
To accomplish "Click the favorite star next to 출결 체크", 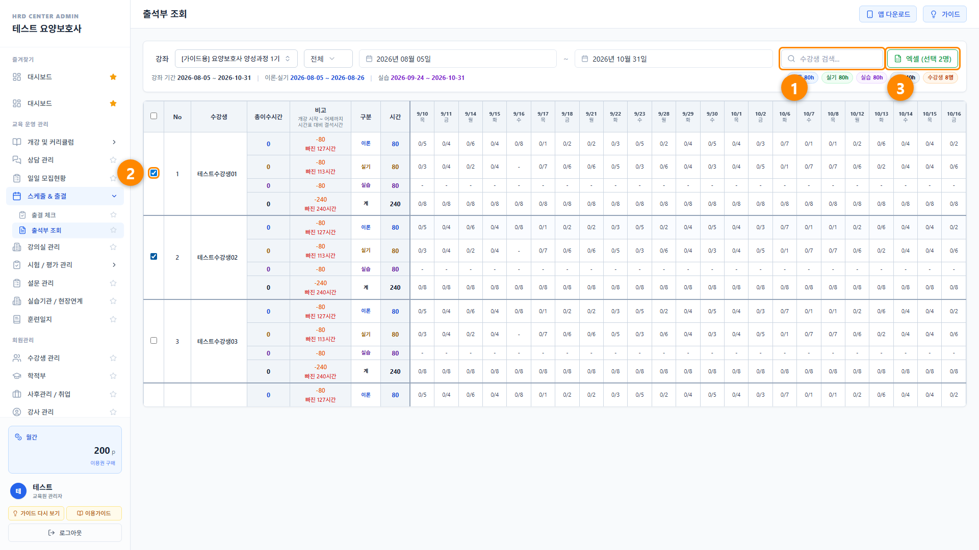I will click(x=113, y=215).
